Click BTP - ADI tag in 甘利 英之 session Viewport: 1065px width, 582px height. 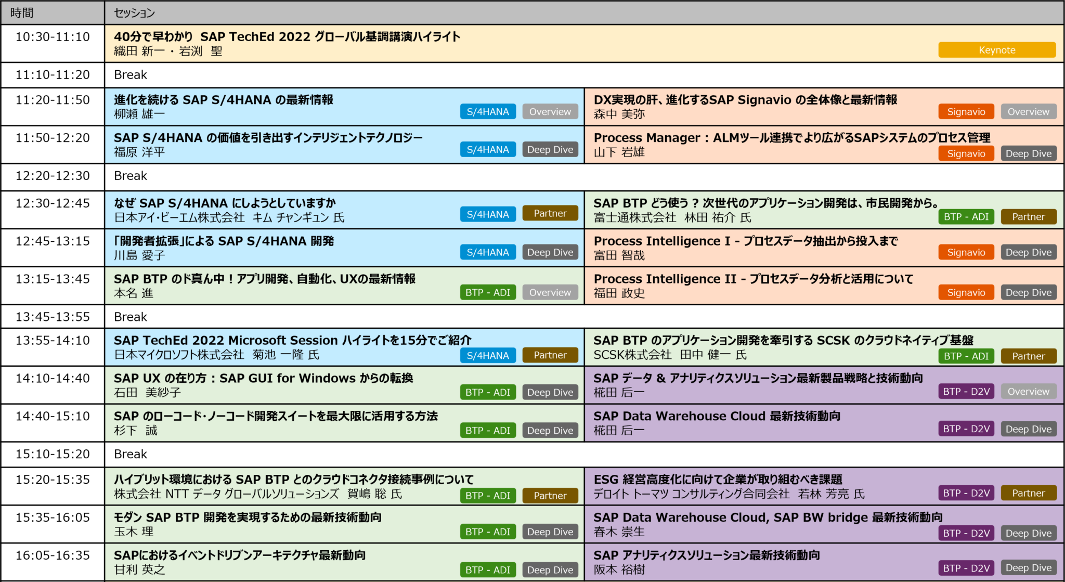[488, 570]
